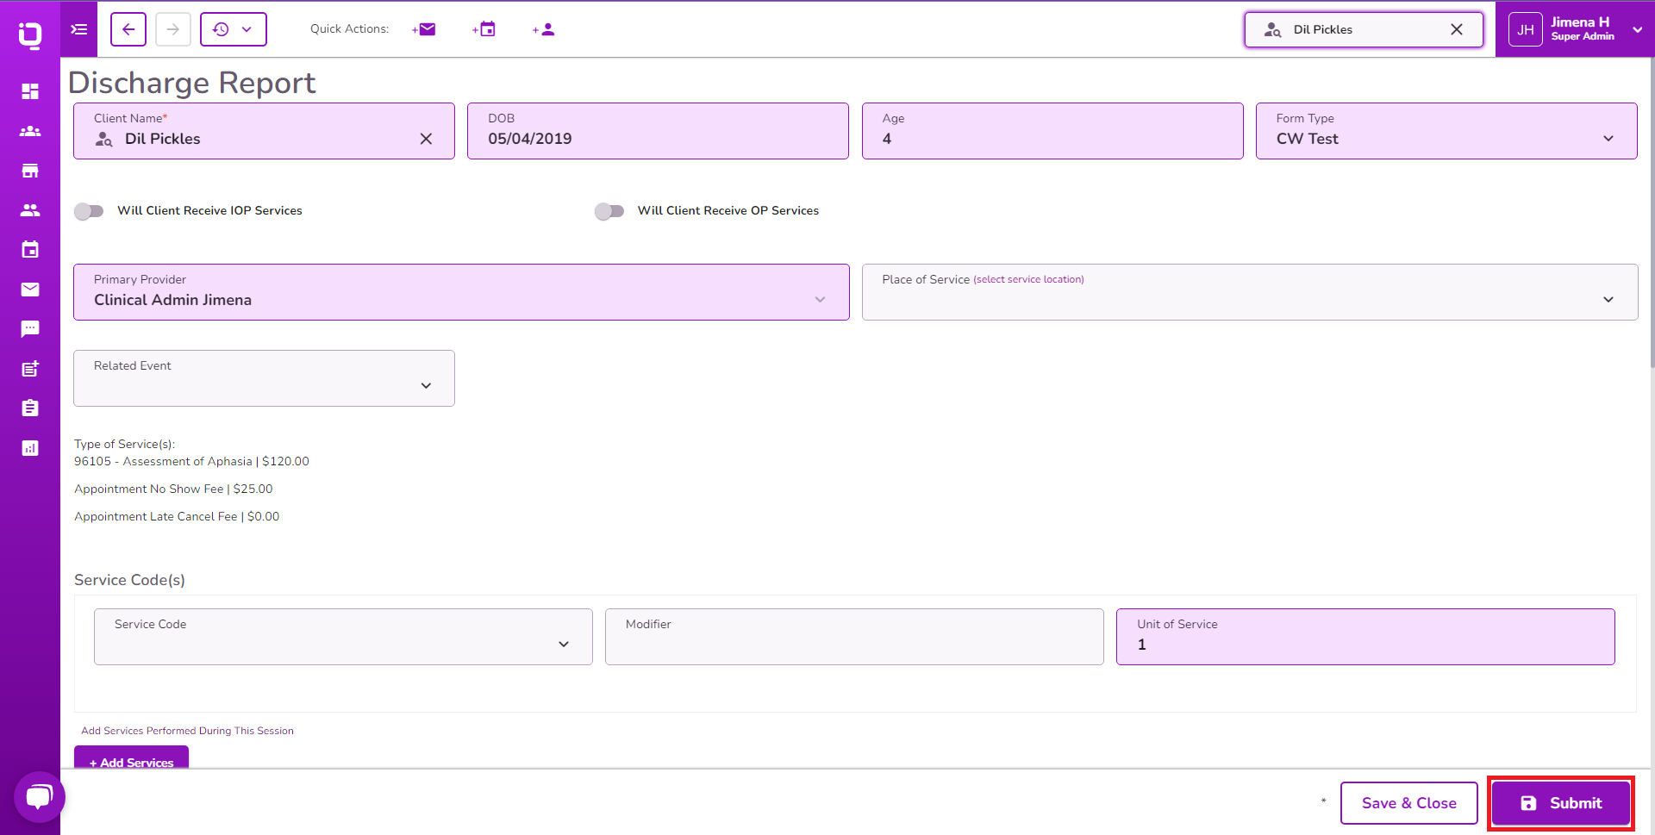The width and height of the screenshot is (1655, 835).
Task: Clear the Dil Pickles search field
Action: (1456, 28)
